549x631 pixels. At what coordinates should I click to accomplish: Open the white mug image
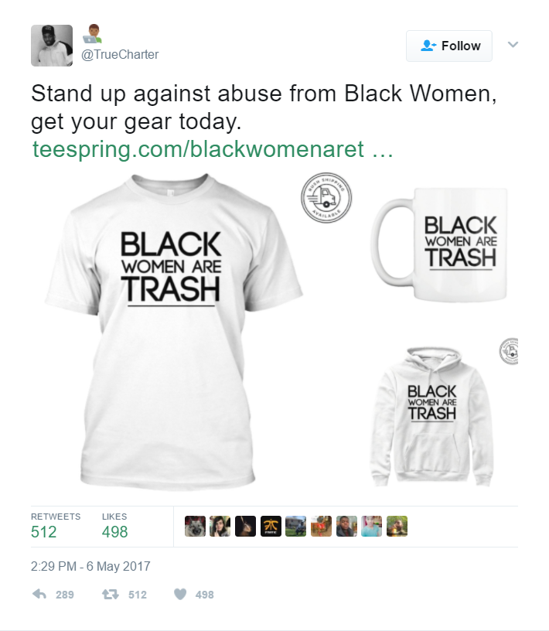(x=439, y=244)
